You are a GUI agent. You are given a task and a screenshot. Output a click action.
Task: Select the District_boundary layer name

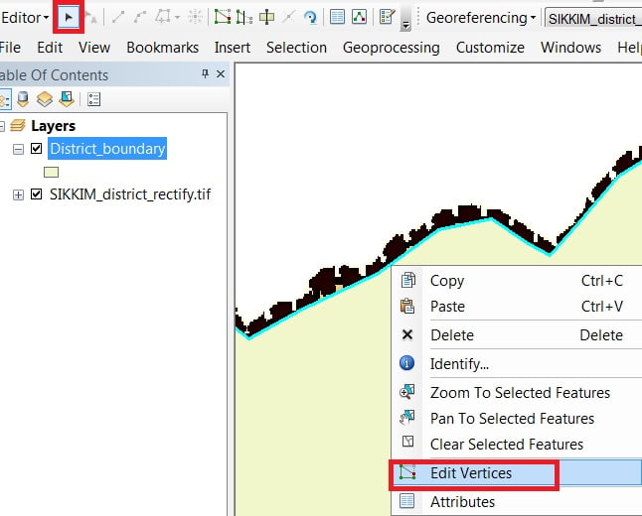[x=107, y=149]
